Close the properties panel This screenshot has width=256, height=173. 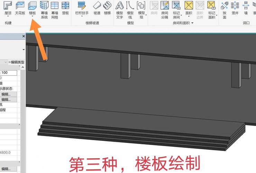(24, 36)
